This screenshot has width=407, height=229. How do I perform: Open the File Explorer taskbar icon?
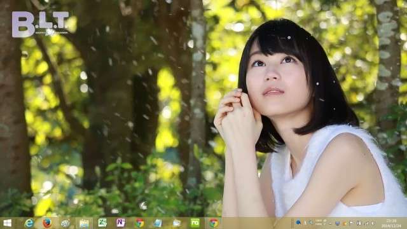coord(84,223)
